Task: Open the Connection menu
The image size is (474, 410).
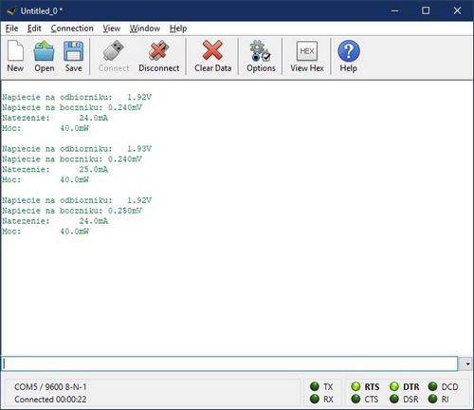Action: 72,28
